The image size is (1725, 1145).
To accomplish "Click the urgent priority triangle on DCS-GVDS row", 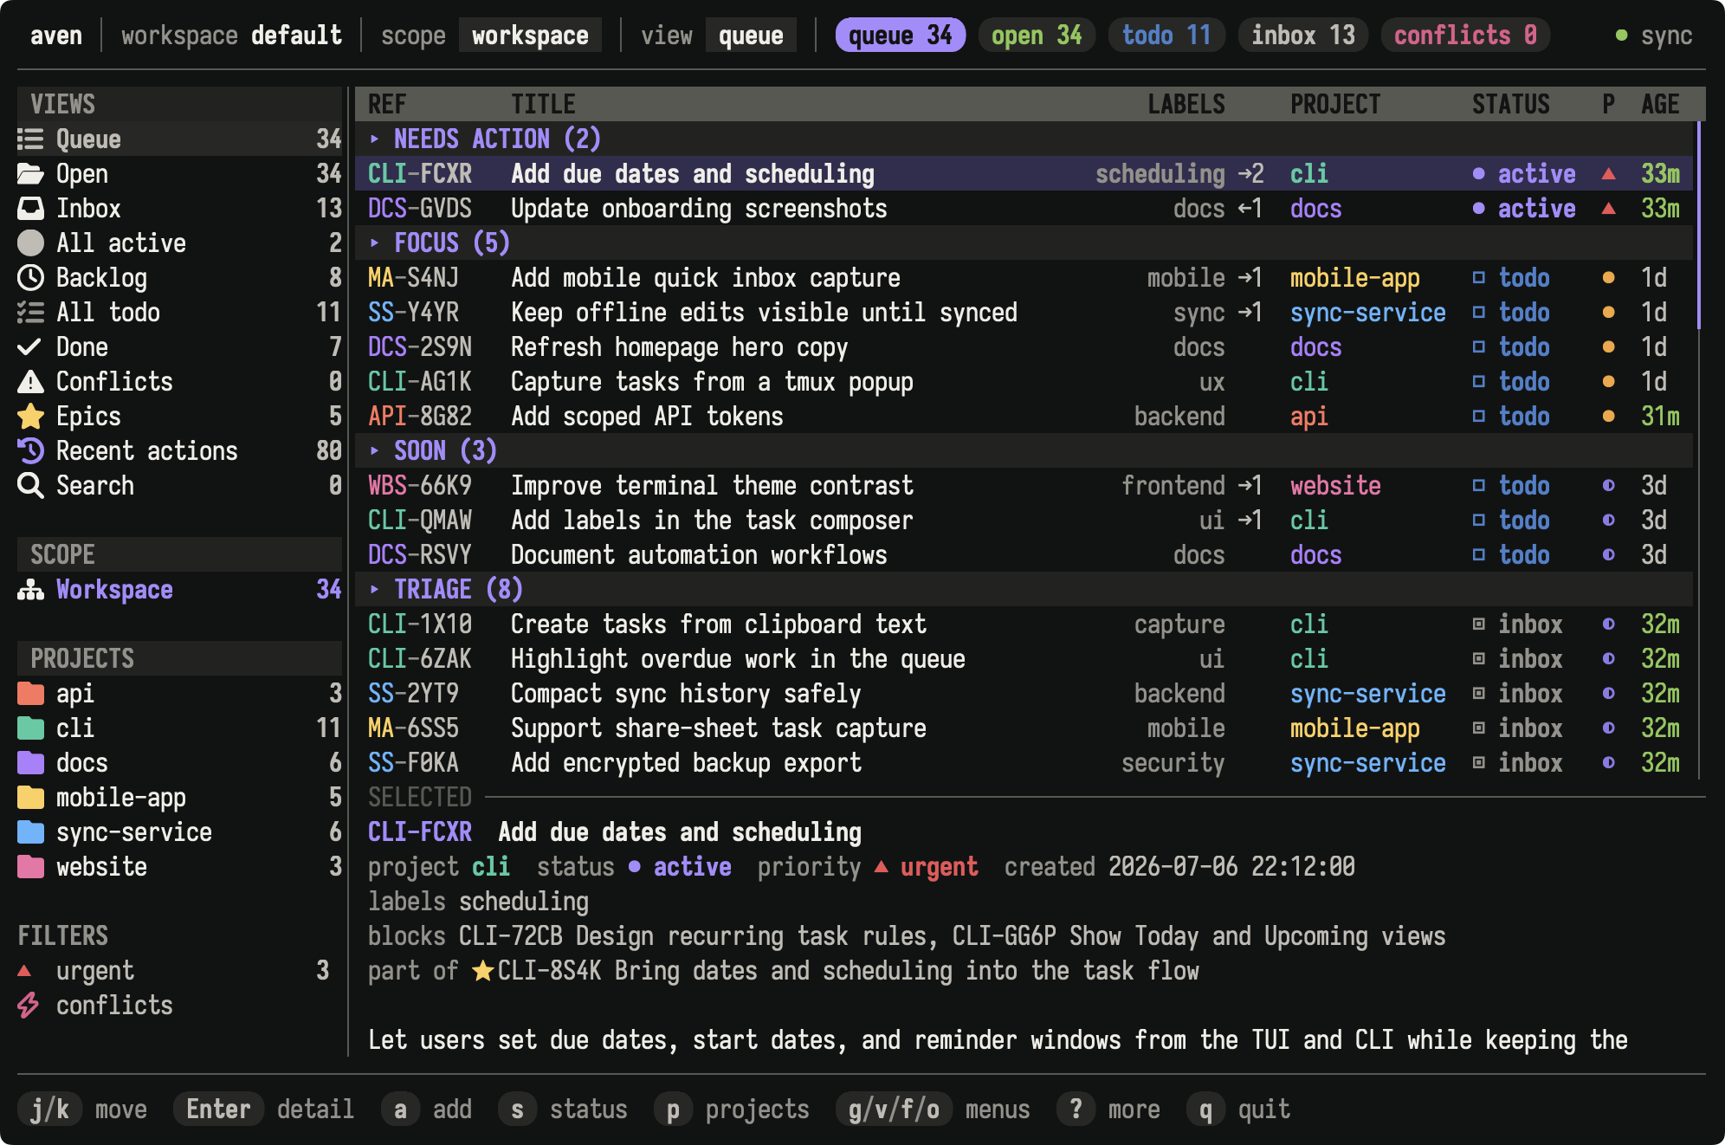I will coord(1608,208).
